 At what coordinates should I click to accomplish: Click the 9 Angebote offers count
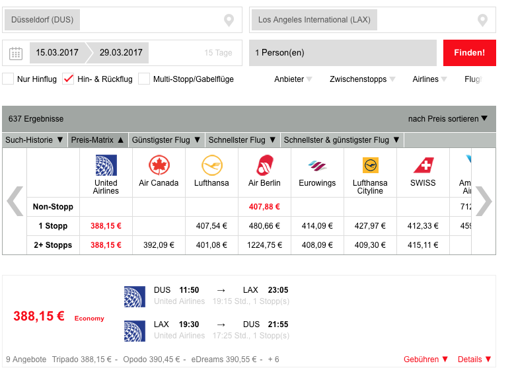pyautogui.click(x=26, y=360)
